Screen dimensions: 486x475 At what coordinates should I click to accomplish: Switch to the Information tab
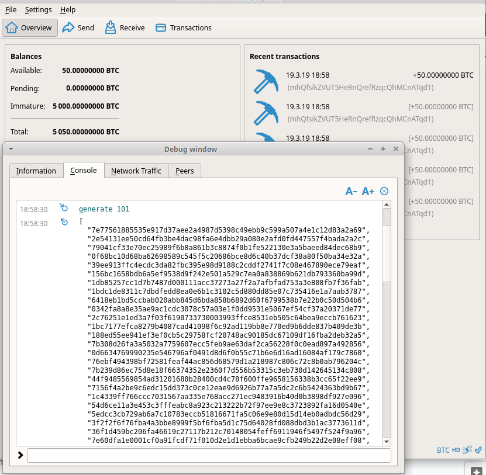pos(36,171)
